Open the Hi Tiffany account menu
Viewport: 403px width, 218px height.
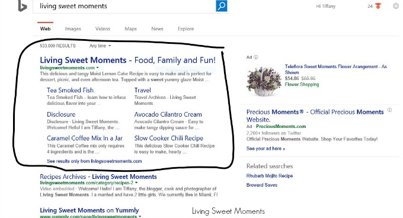click(x=325, y=6)
